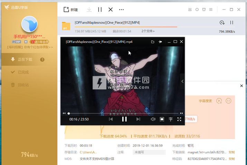Click the 下载进度 64.04% text
Viewport: 247px width, 165px height.
tap(113, 136)
